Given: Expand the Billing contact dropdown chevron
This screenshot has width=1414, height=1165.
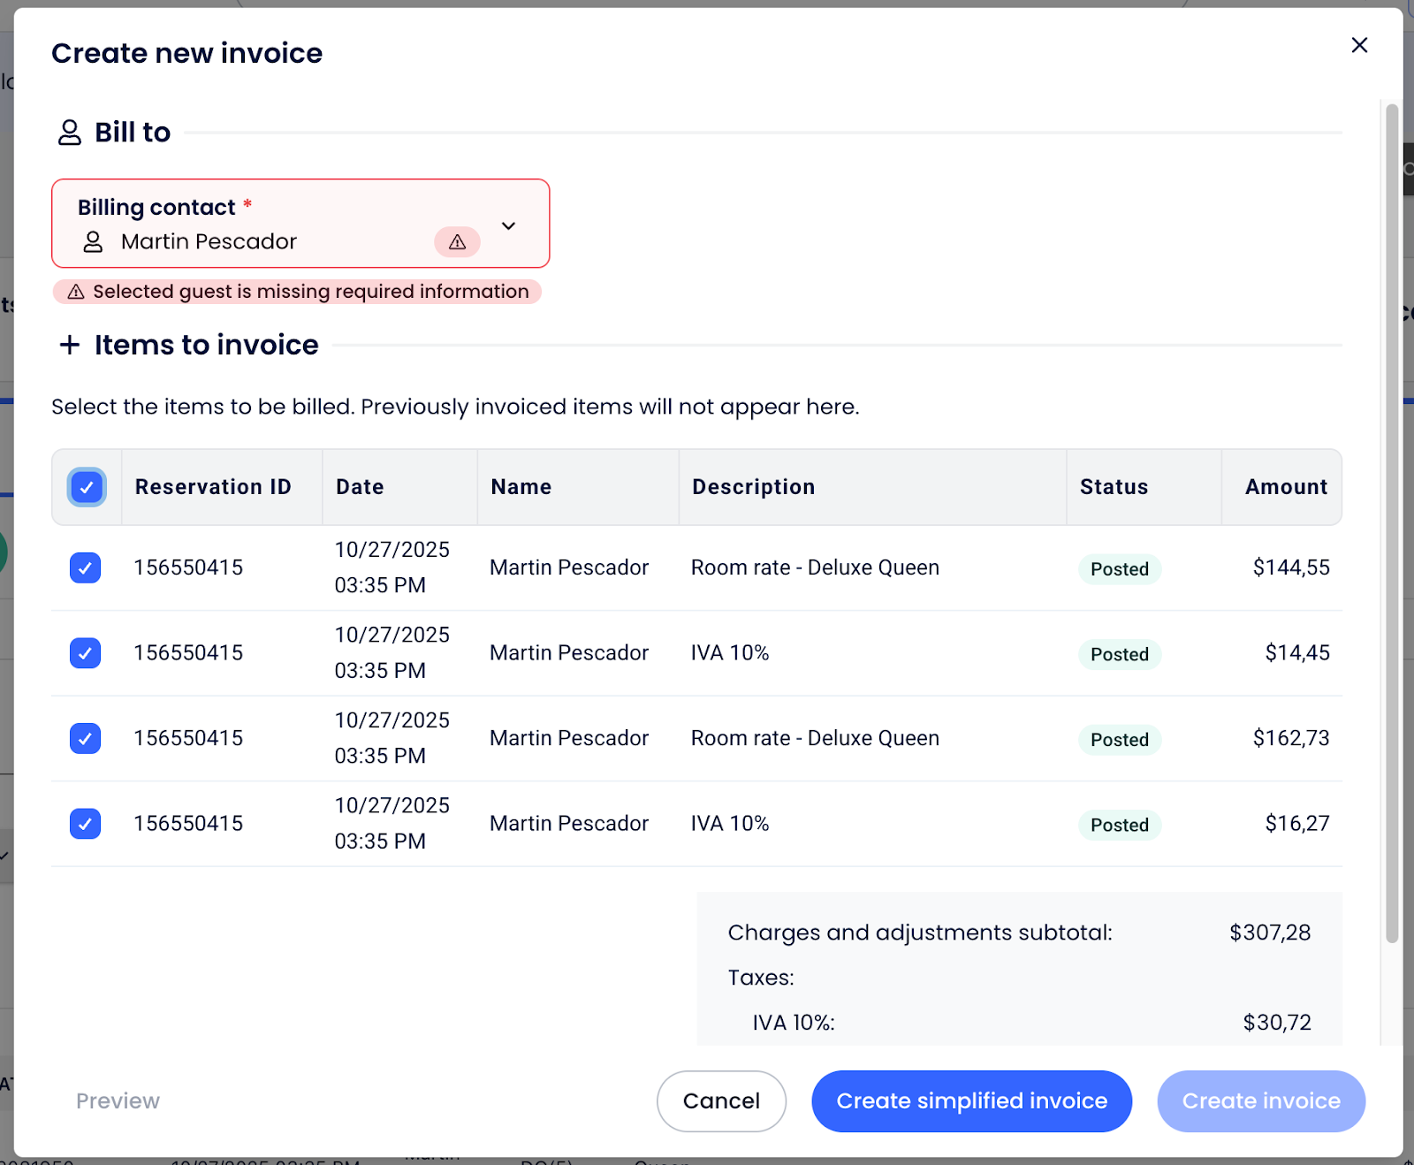Looking at the screenshot, I should (x=508, y=225).
